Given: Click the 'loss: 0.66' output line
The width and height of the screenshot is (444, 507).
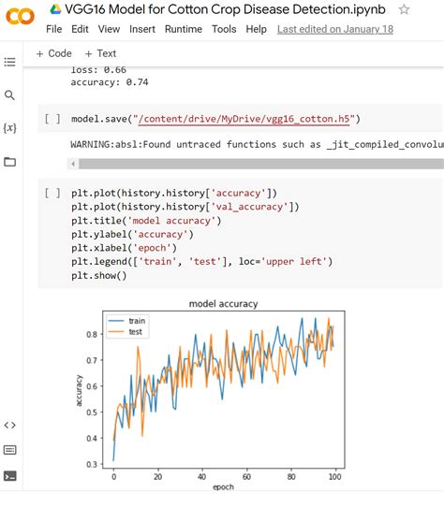Looking at the screenshot, I should (x=98, y=70).
